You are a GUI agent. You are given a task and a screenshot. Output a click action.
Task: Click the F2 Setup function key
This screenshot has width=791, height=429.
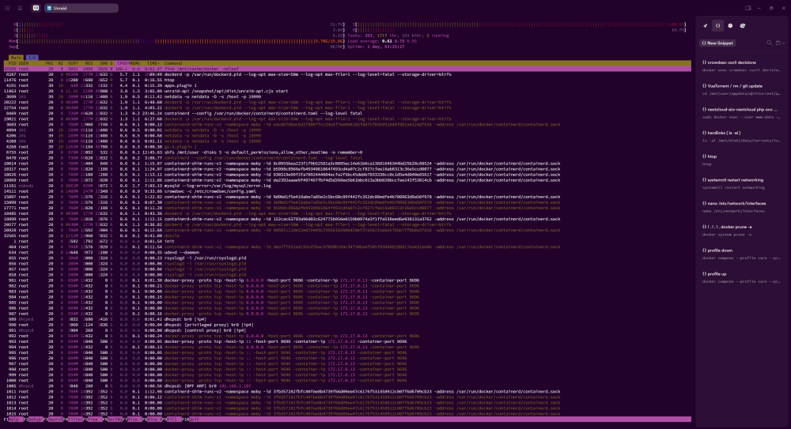(32, 420)
